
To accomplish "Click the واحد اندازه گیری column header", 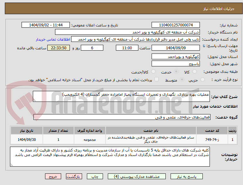I will pos(89,131).
